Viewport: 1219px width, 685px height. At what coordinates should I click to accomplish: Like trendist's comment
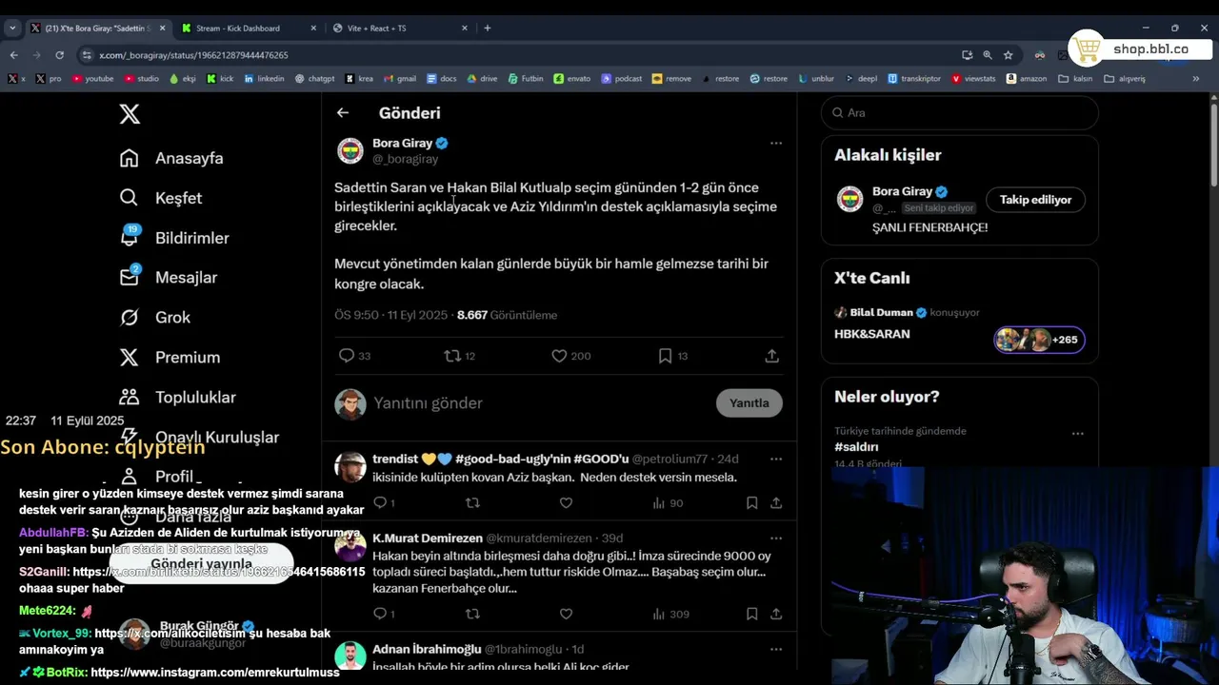coord(566,503)
